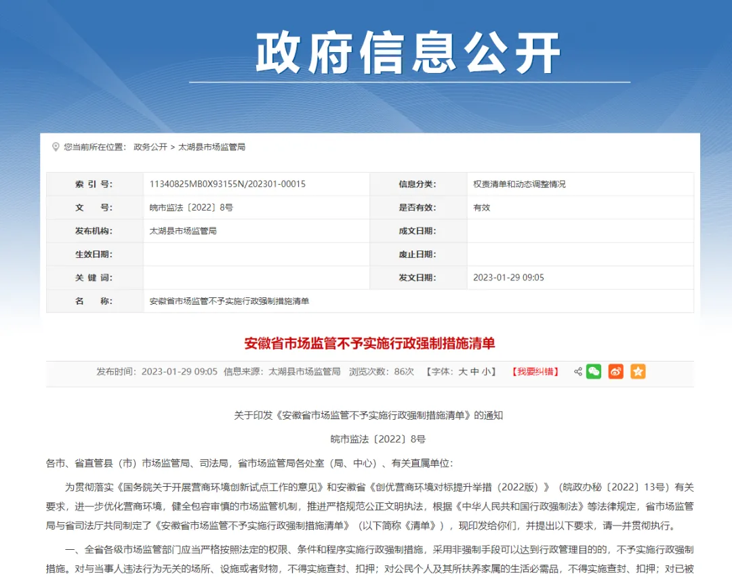The image size is (732, 581).
Task: Click the 名称 value in the info table
Action: pyautogui.click(x=229, y=301)
